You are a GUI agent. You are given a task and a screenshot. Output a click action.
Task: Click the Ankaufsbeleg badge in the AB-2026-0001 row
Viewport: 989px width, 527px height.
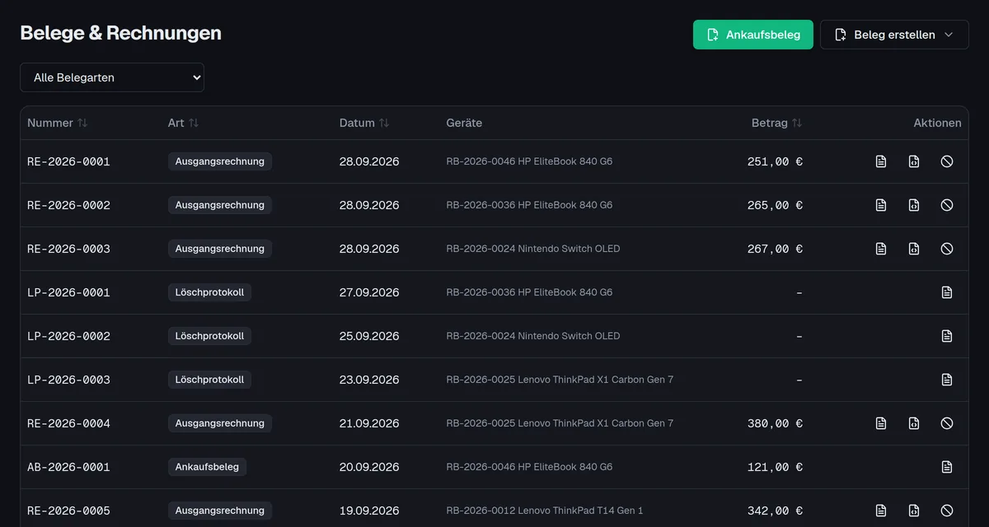(207, 467)
